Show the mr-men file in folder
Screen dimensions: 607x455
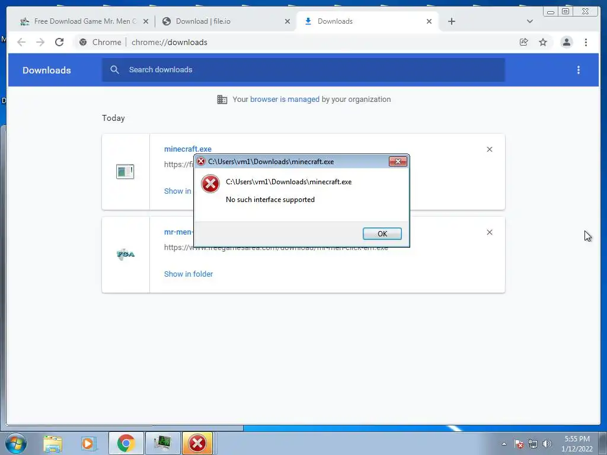tap(189, 274)
